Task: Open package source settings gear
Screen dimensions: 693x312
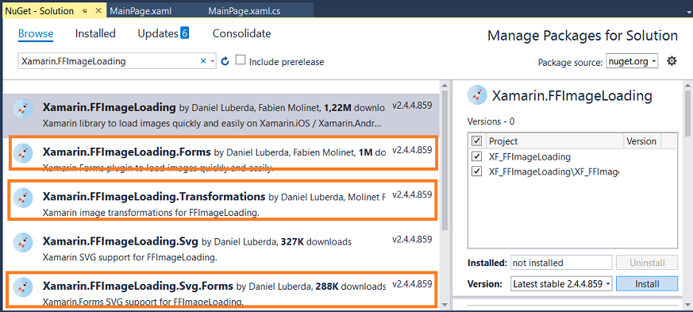Action: coord(672,61)
